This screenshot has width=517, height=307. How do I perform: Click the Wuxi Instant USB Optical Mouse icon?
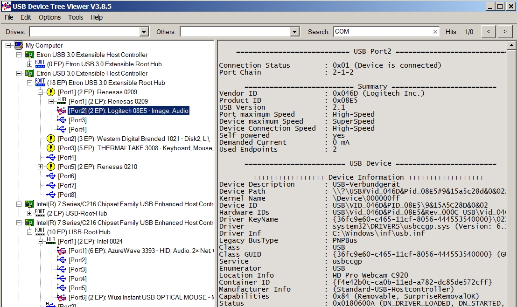click(62, 297)
